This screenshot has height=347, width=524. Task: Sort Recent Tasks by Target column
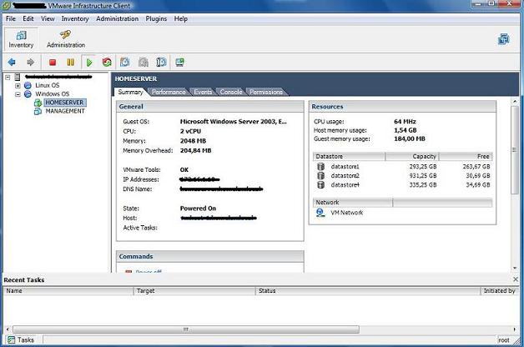coord(194,291)
